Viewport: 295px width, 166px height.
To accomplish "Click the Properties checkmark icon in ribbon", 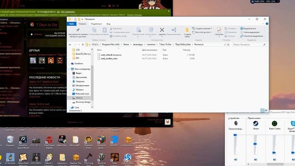I will coord(219,30).
